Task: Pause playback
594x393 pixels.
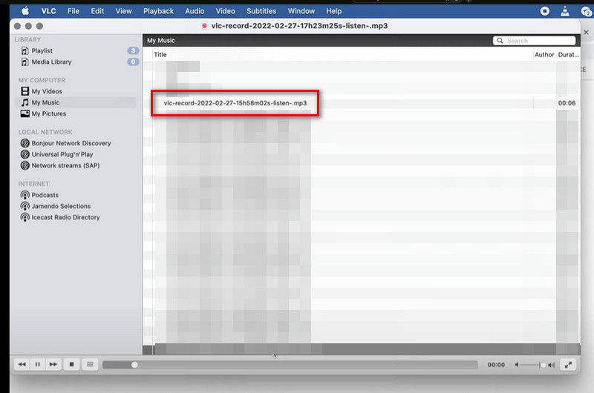Action: [x=38, y=364]
